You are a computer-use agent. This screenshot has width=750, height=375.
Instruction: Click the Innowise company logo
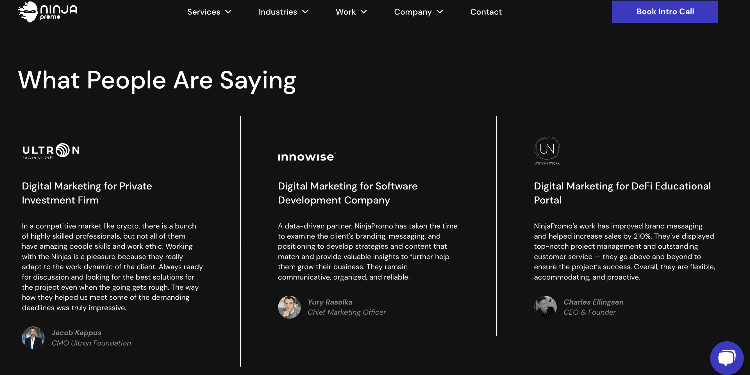pos(307,157)
